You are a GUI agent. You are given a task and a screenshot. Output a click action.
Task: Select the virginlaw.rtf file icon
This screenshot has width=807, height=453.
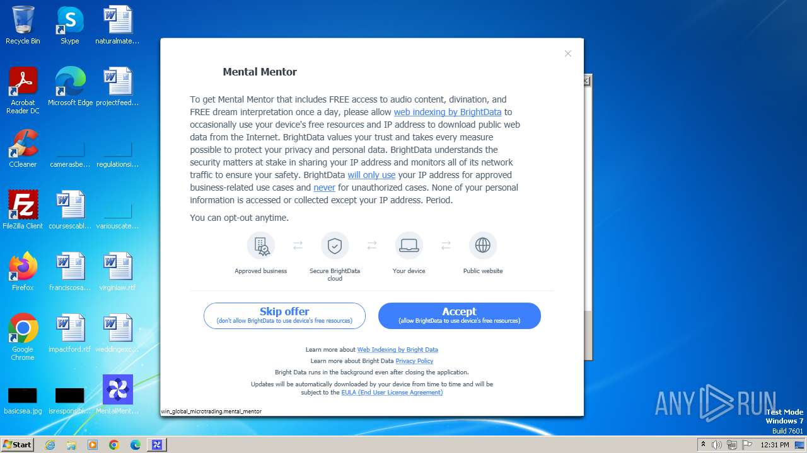117,272
